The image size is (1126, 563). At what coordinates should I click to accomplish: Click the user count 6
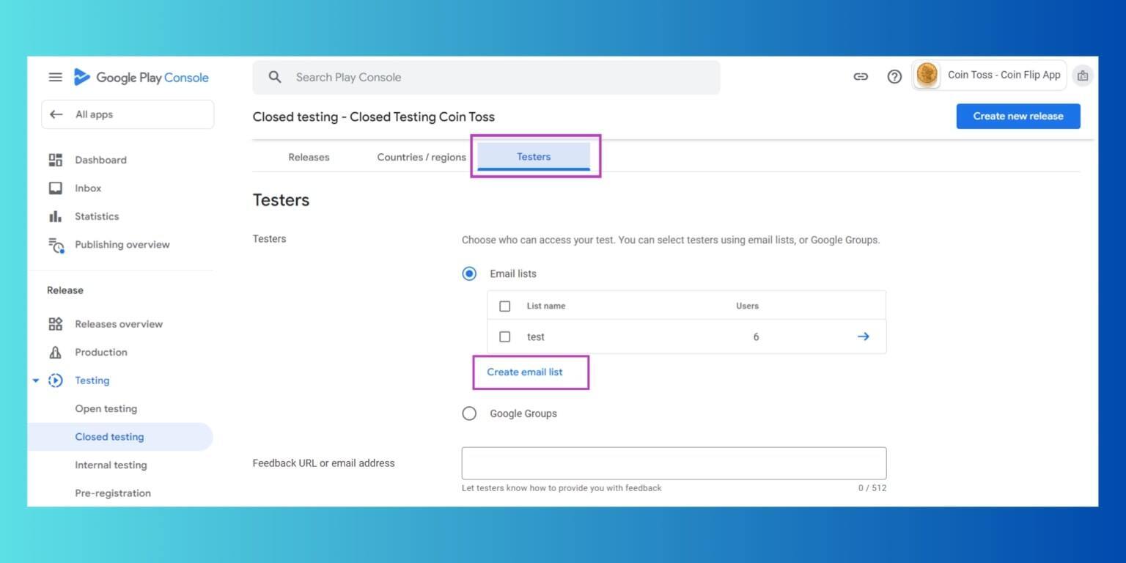tap(756, 337)
